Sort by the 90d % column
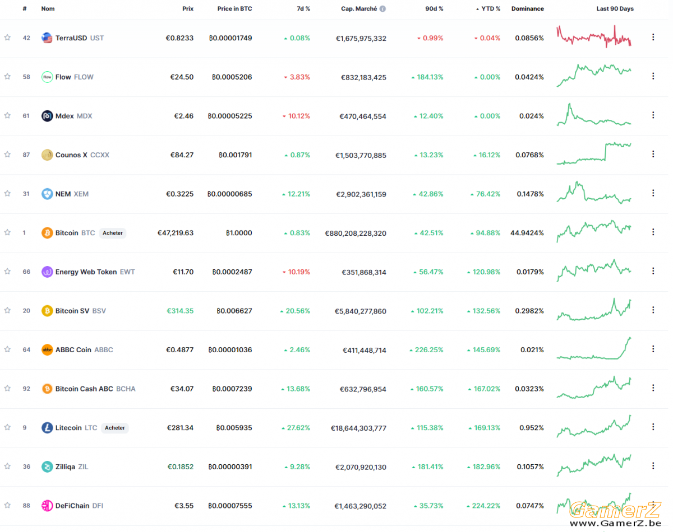Image resolution: width=673 pixels, height=532 pixels. (x=434, y=9)
